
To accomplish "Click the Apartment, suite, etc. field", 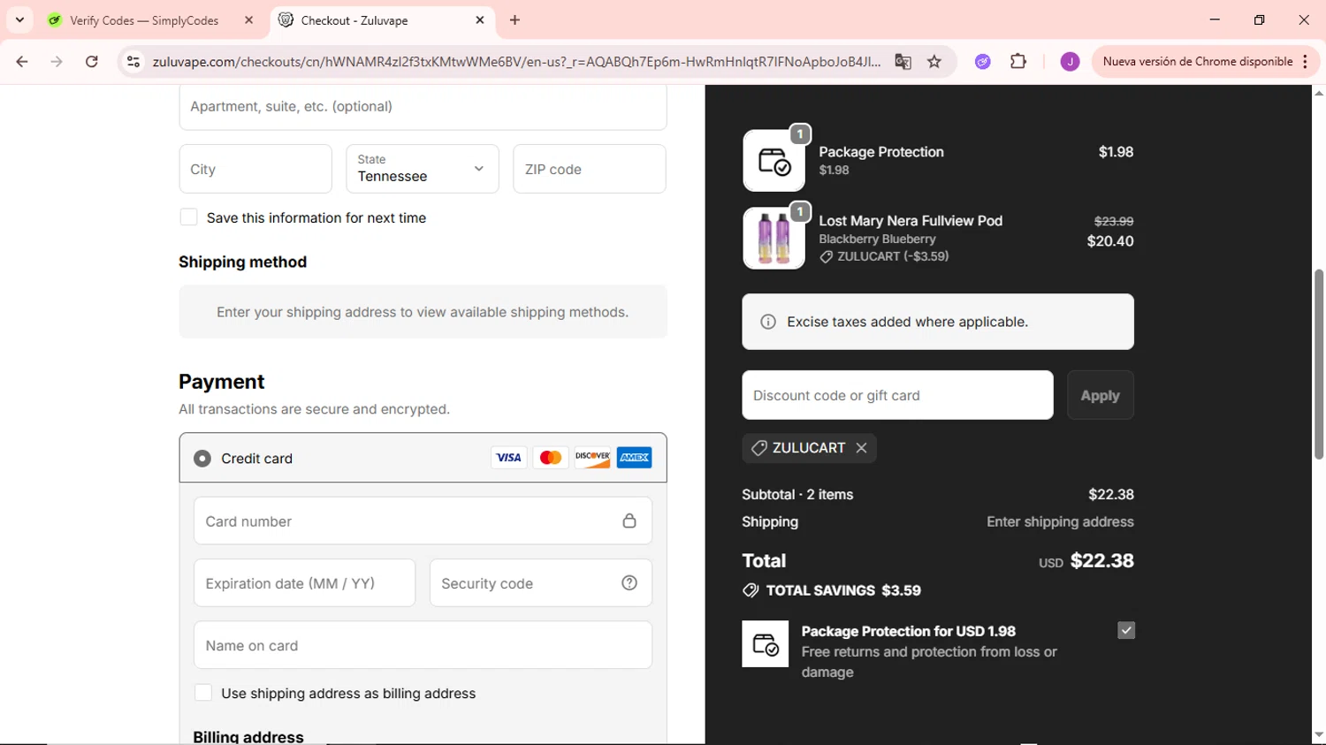I will 423,107.
